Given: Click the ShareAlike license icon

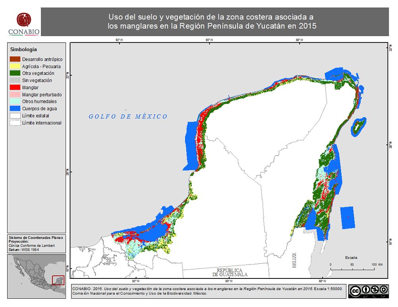Looking at the screenshot, I should click(x=384, y=290).
